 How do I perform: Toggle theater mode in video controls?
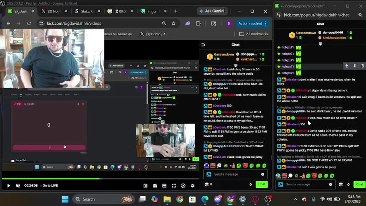(x=164, y=186)
